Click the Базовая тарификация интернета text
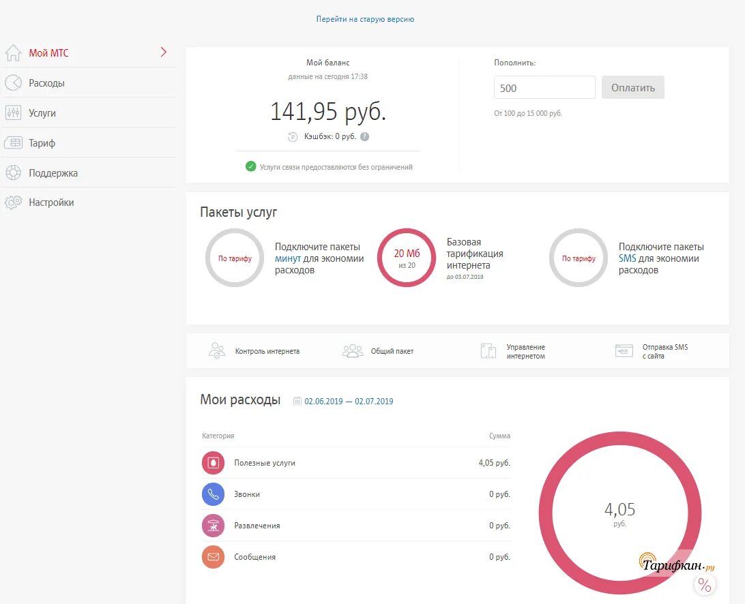Image resolution: width=745 pixels, height=604 pixels. pyautogui.click(x=475, y=254)
